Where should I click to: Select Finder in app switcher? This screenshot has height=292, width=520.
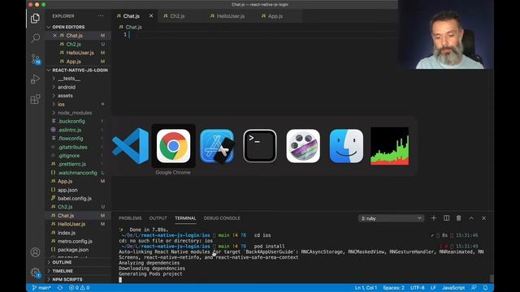[346, 146]
